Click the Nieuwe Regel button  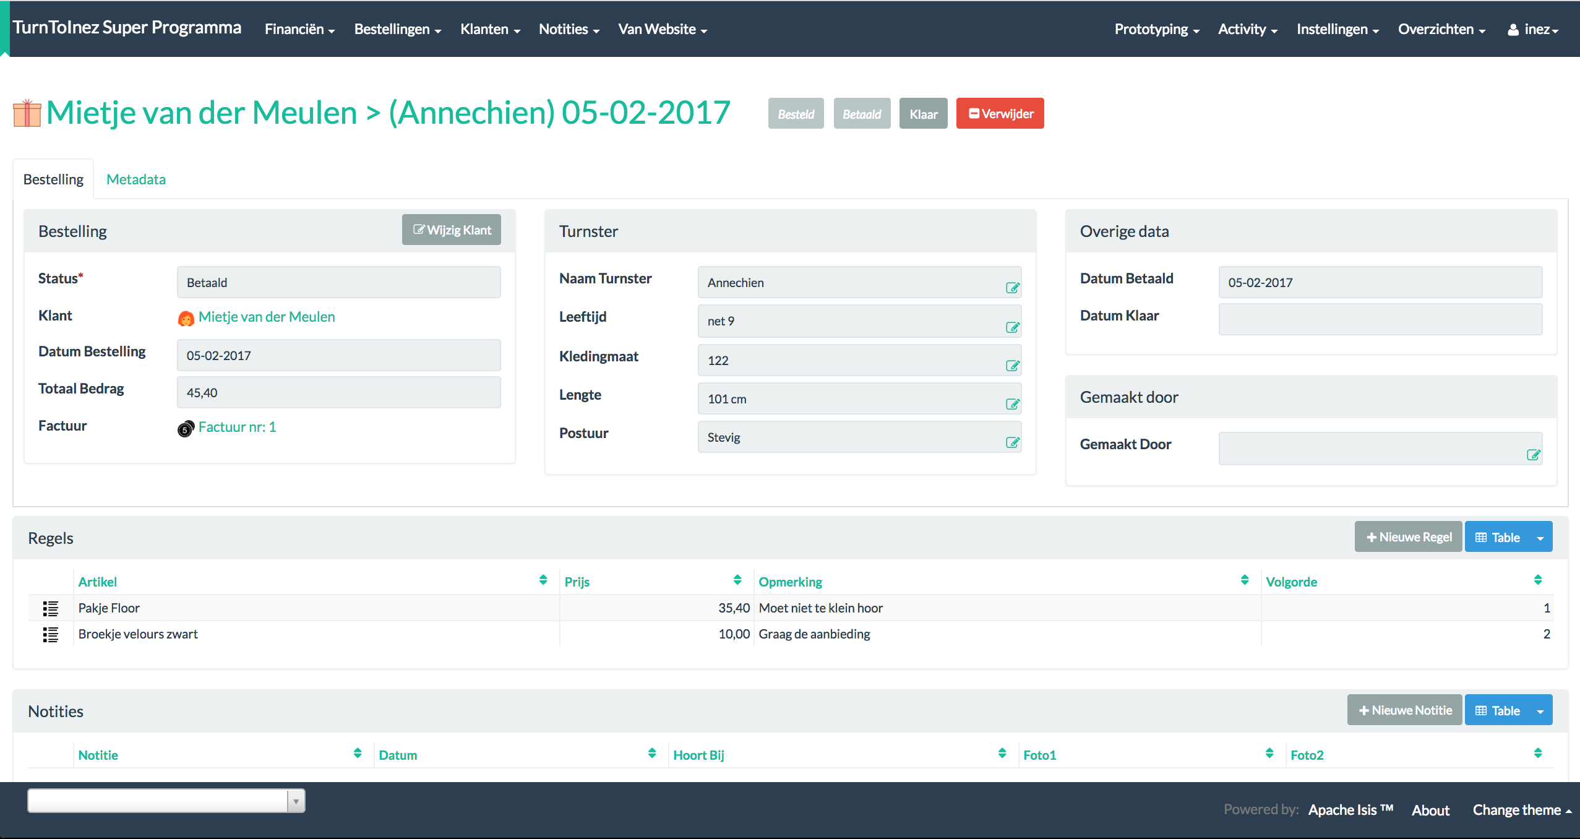tap(1408, 537)
